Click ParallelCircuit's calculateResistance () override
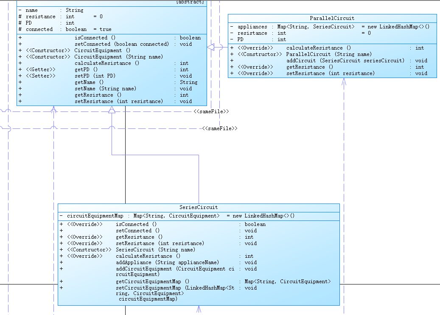 pyautogui.click(x=327, y=48)
